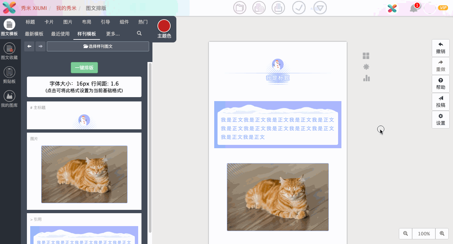
Task: Click the green 一键排版 button
Action: click(84, 68)
